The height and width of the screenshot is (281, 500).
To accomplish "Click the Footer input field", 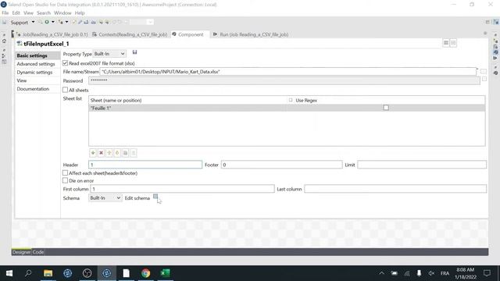I will (x=281, y=165).
